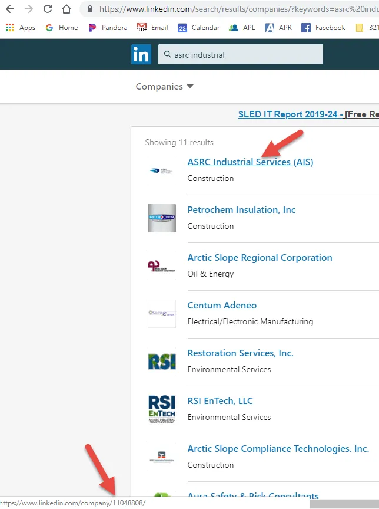
Task: Open the Facebook bookmark
Action: pyautogui.click(x=323, y=28)
